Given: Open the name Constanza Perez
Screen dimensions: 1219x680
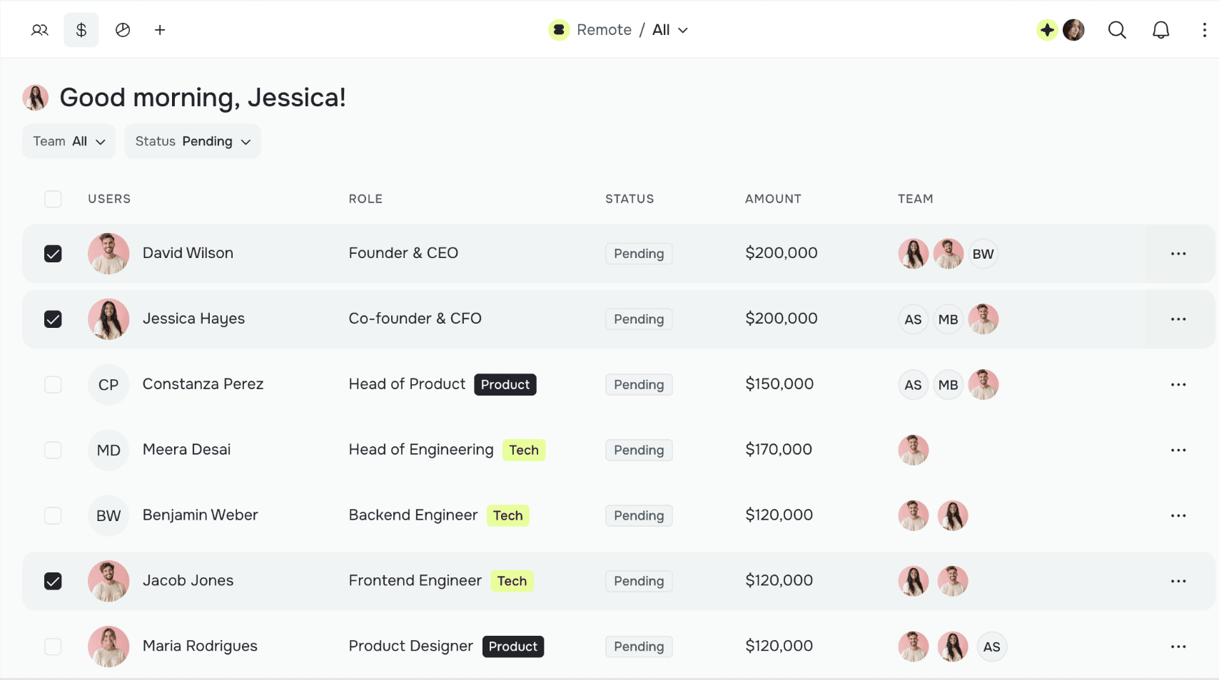Looking at the screenshot, I should pos(203,384).
